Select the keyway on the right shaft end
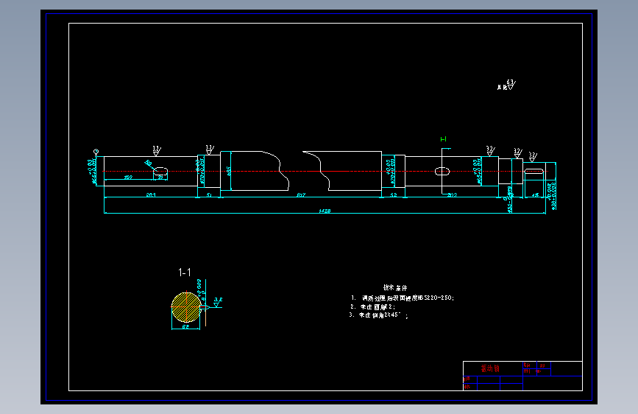This screenshot has height=414, width=638. [534, 171]
